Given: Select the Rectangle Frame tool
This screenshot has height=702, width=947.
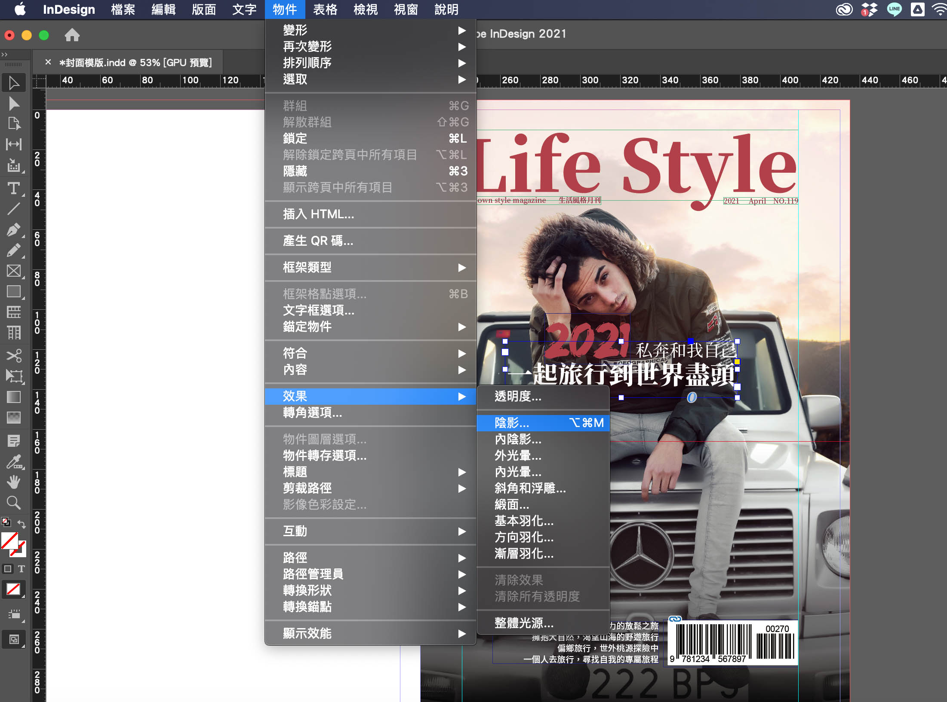Looking at the screenshot, I should (14, 271).
